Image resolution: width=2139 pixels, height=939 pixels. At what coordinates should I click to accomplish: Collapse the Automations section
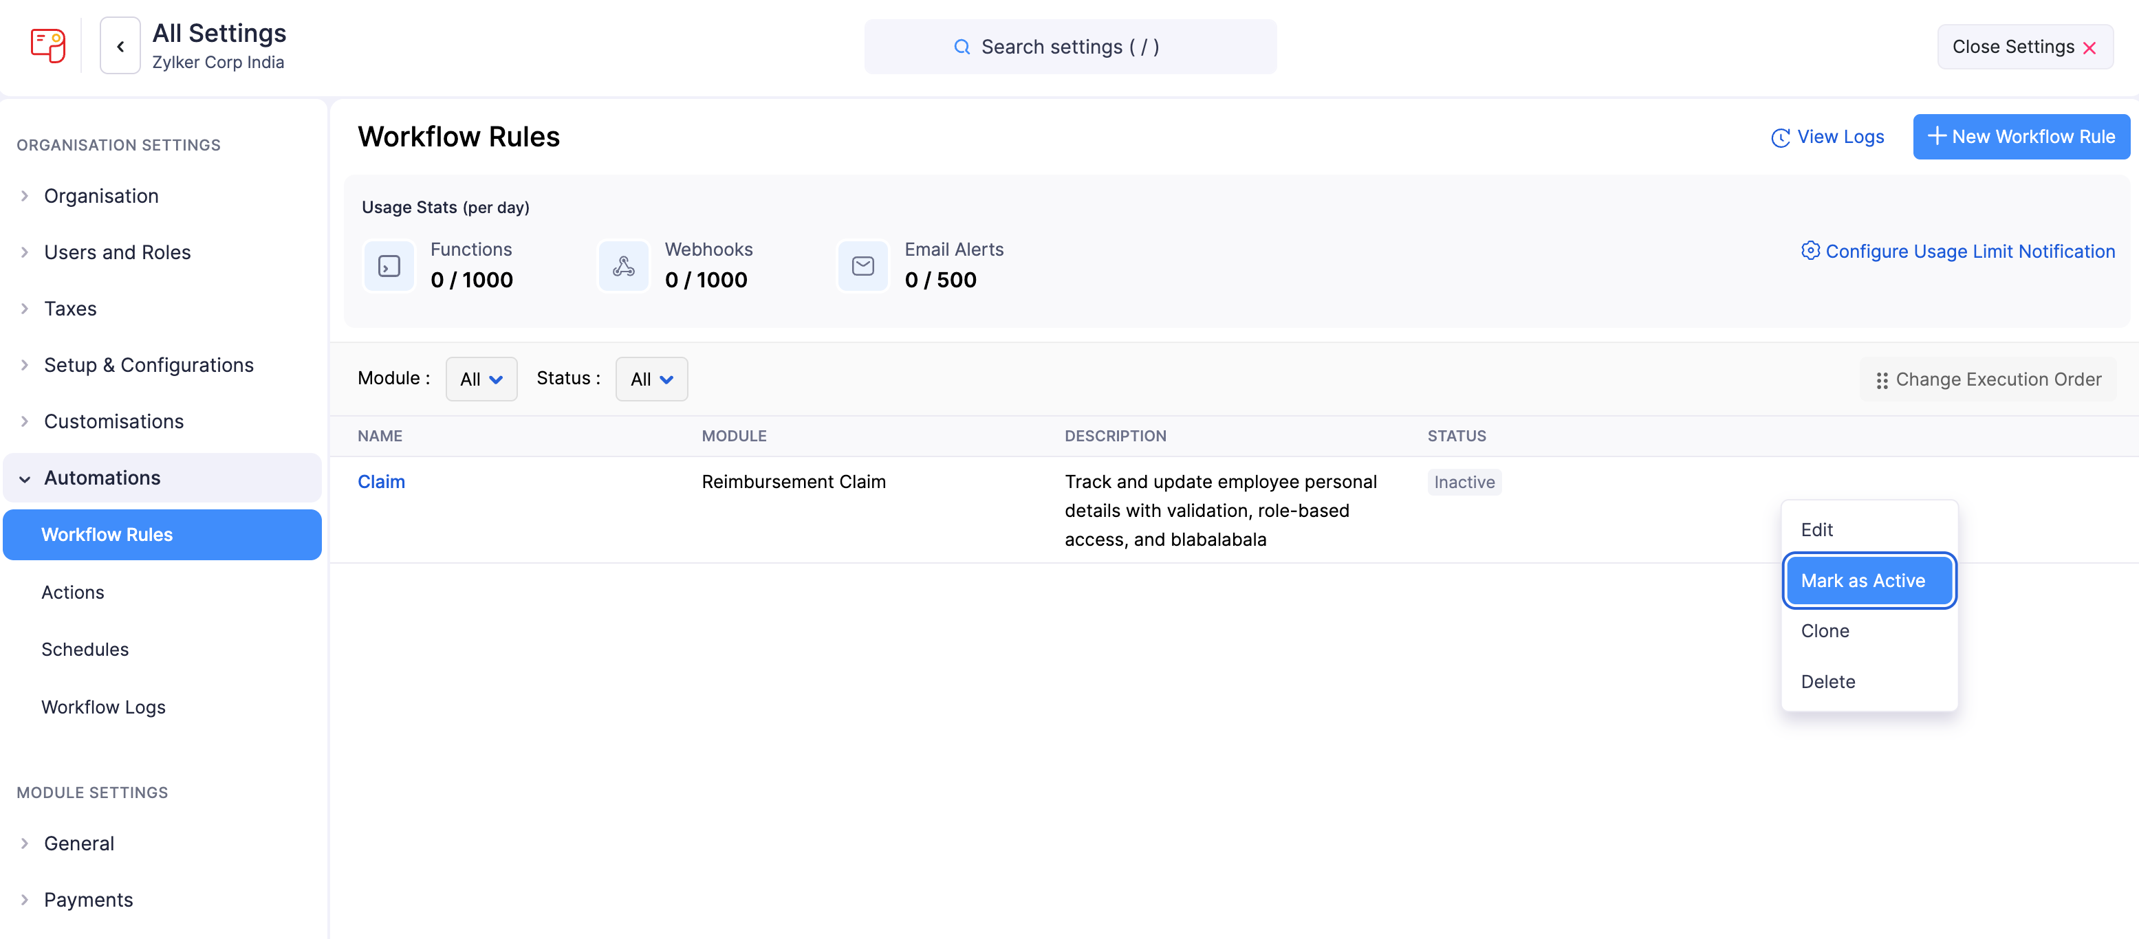coord(162,478)
